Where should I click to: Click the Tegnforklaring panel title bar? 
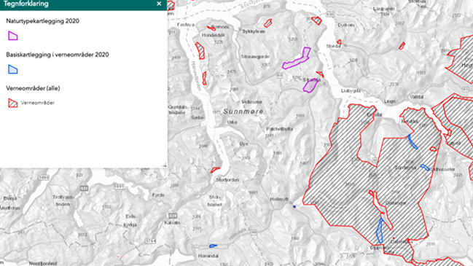point(84,4)
